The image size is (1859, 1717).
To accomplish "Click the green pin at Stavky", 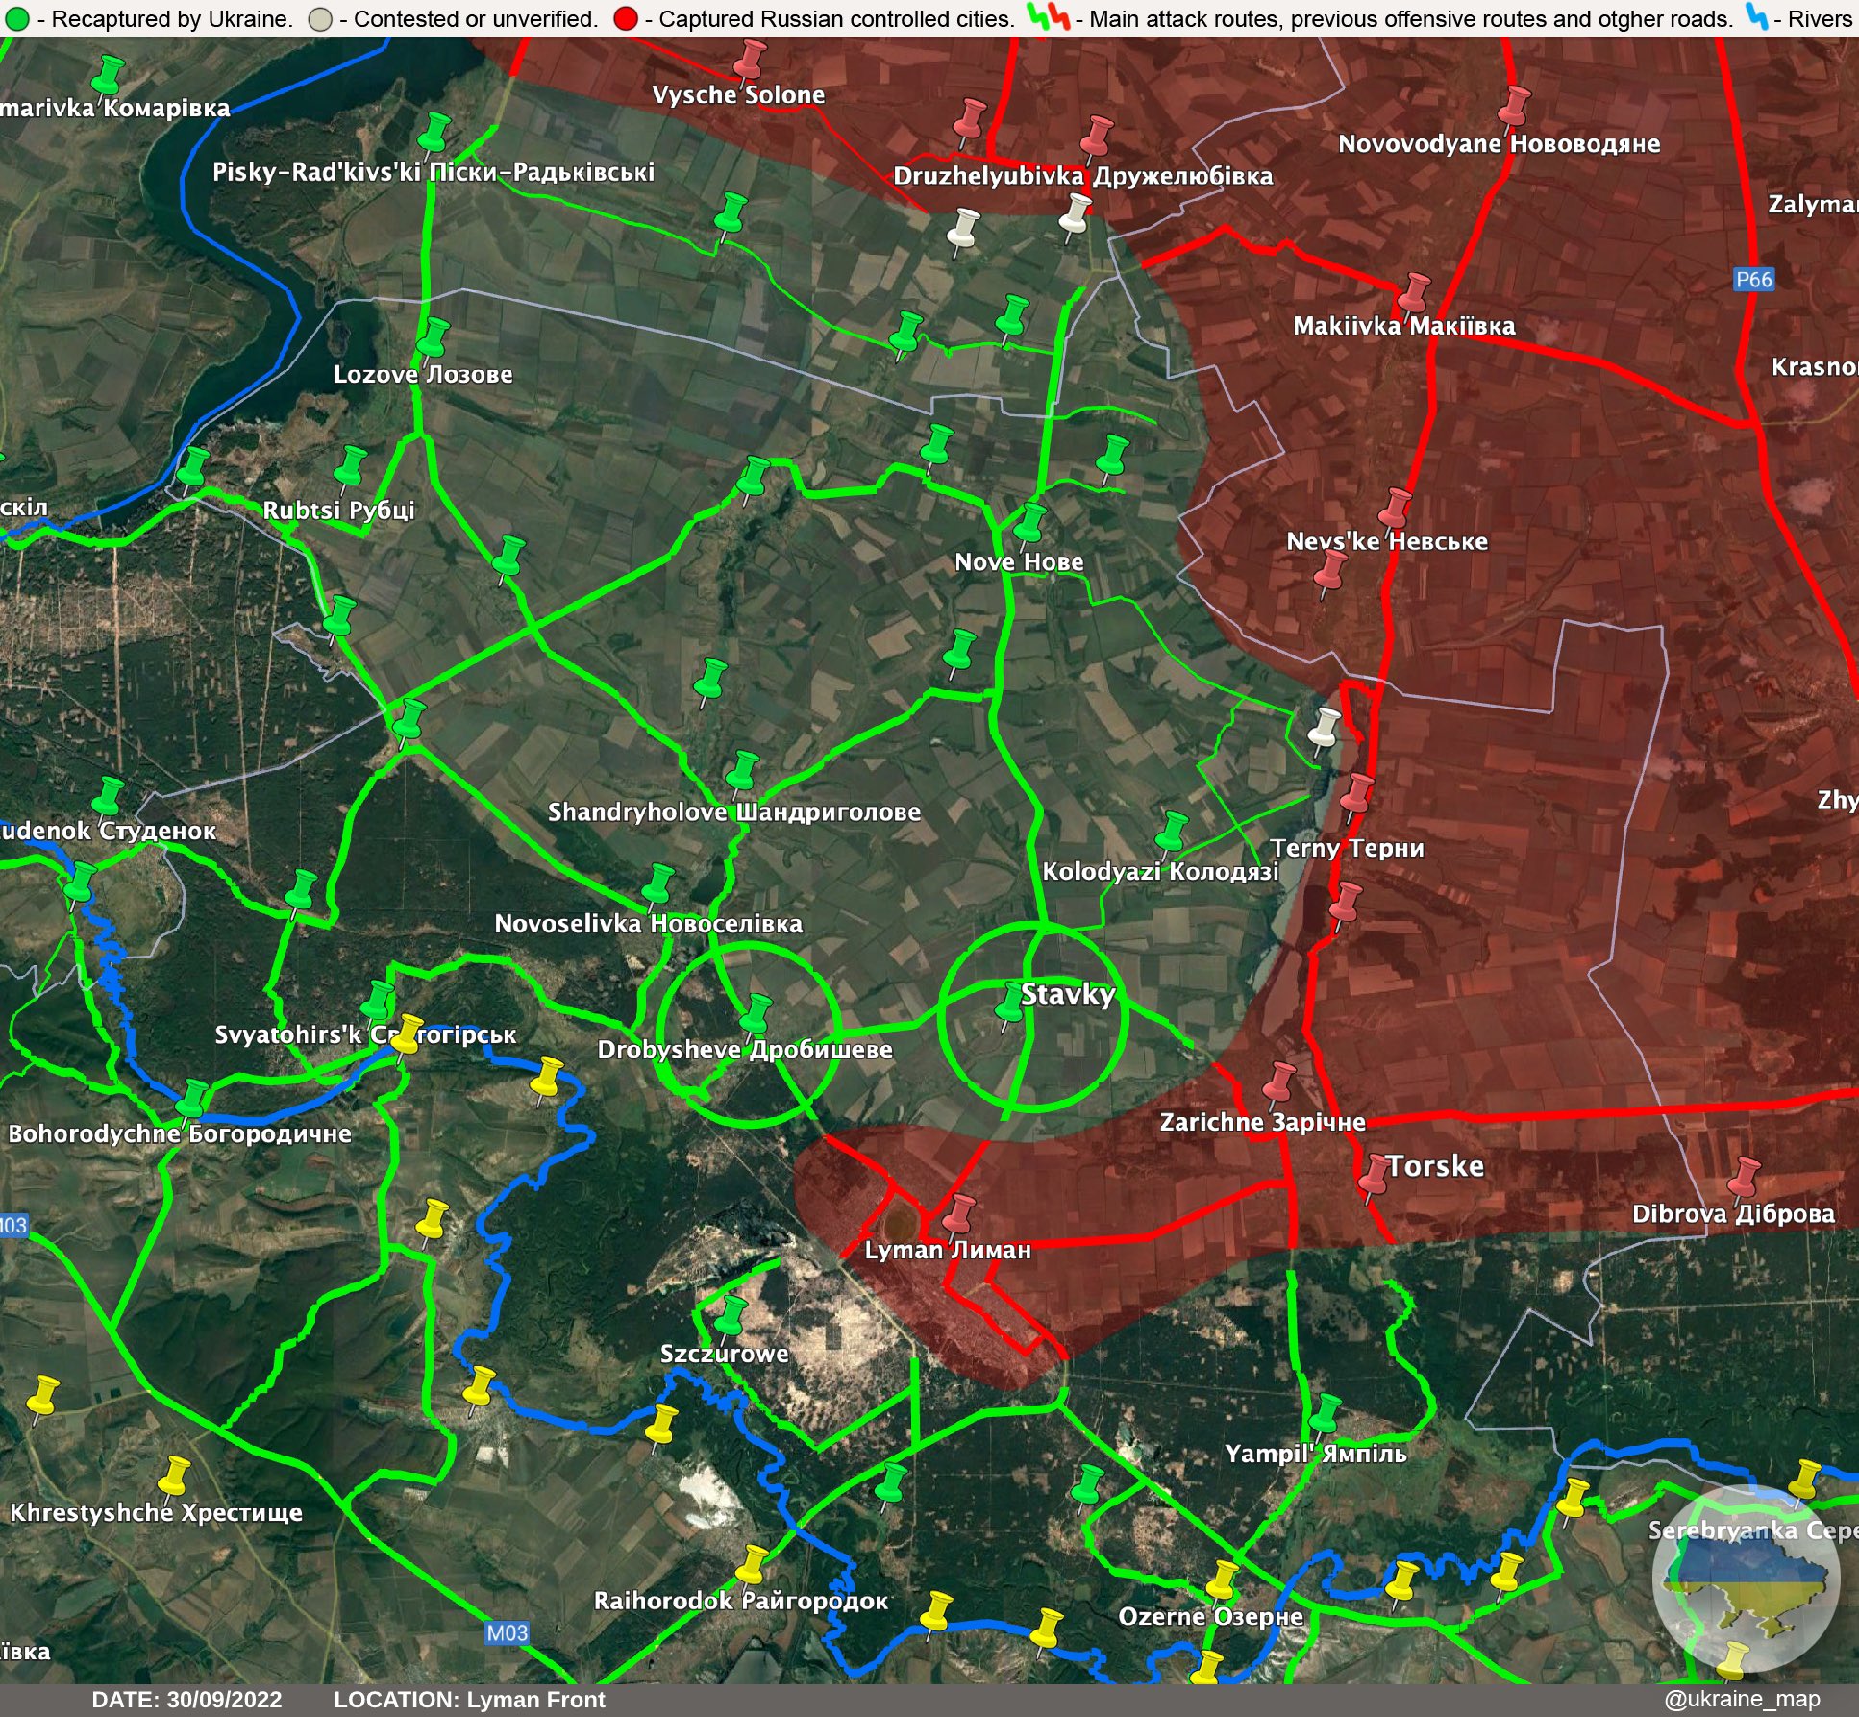I will (x=1009, y=1004).
